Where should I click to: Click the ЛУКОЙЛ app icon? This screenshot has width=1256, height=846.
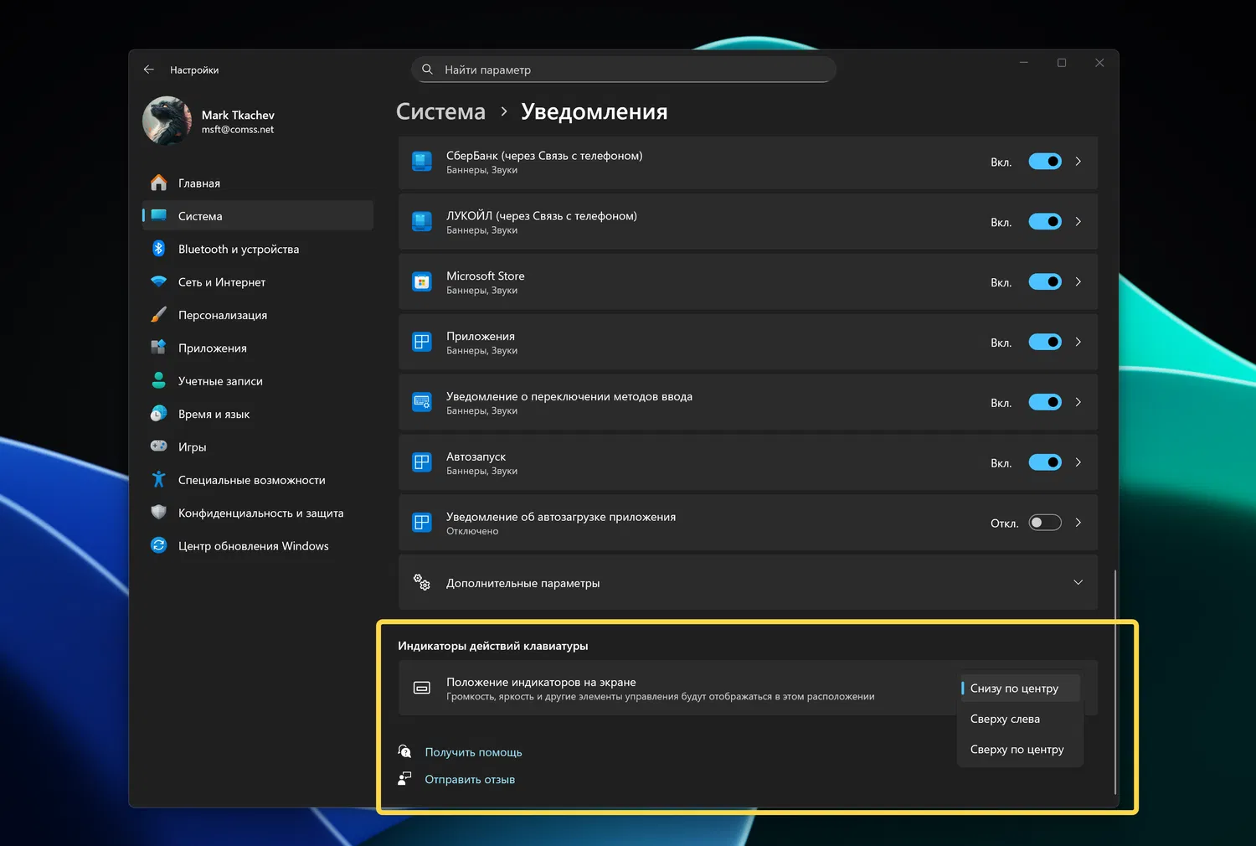pos(422,222)
